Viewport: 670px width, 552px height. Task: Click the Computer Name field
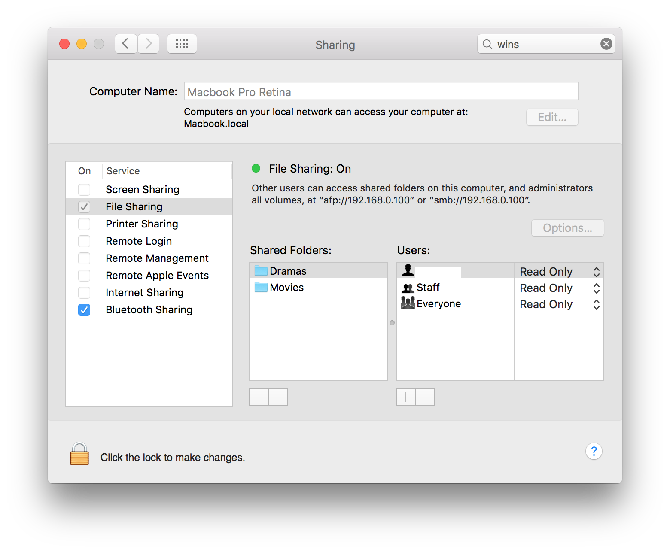point(381,91)
